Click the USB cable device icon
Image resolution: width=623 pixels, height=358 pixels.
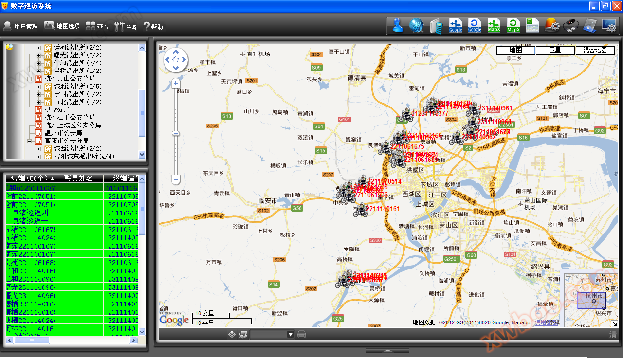tap(571, 25)
